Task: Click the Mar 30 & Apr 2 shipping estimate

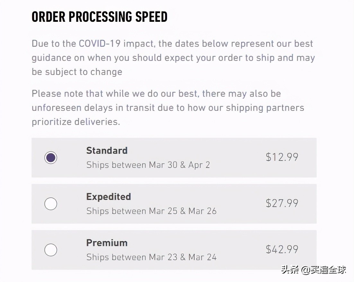Action: click(148, 165)
